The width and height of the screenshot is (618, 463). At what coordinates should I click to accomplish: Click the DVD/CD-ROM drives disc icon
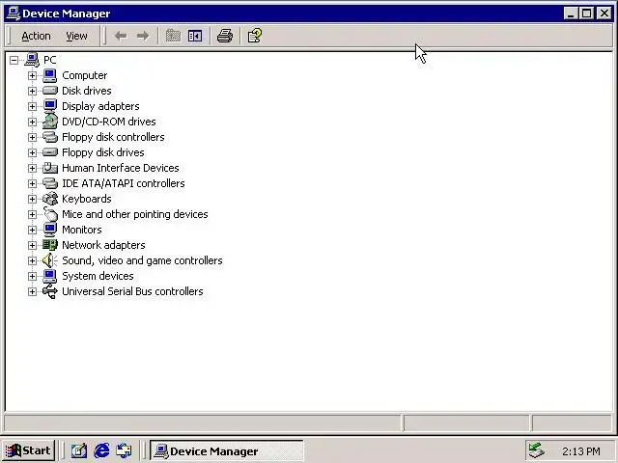[x=50, y=122]
